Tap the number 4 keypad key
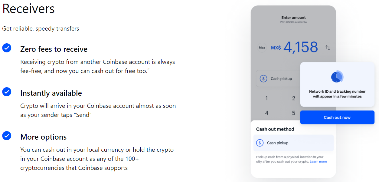This screenshot has width=379, height=182. pos(266,113)
